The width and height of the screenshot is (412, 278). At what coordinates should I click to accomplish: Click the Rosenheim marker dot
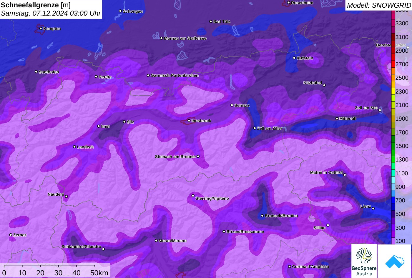click(x=288, y=3)
